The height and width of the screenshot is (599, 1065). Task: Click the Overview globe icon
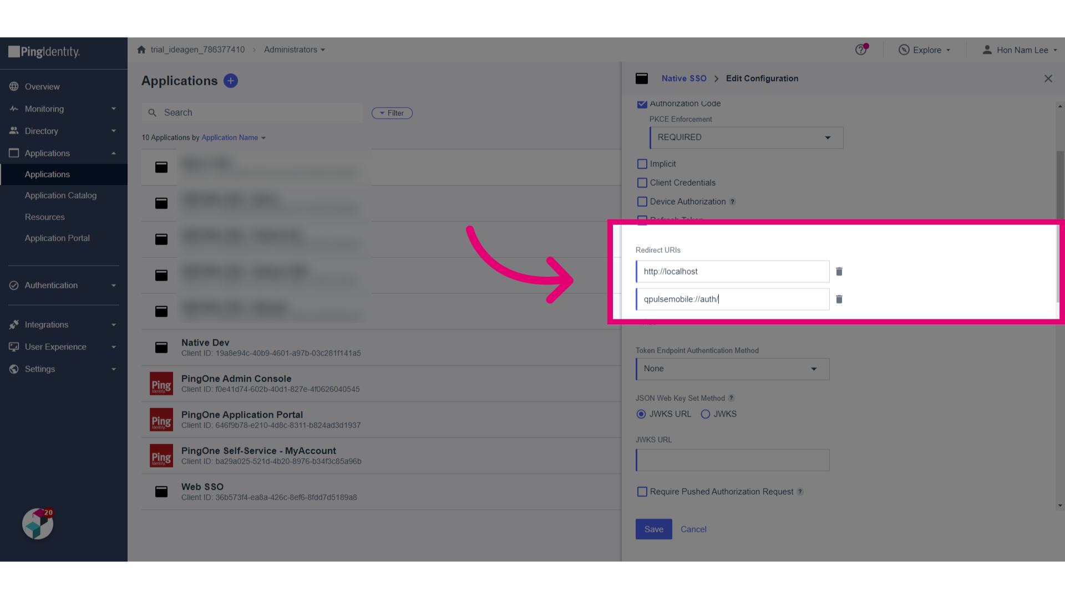coord(14,87)
